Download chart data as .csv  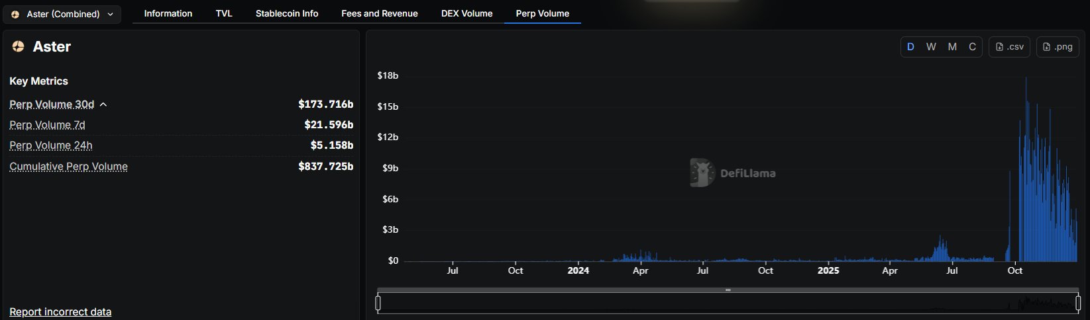click(x=1010, y=47)
